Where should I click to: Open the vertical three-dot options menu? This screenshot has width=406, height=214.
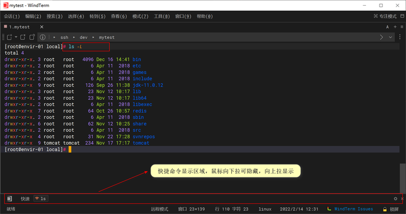(x=400, y=37)
